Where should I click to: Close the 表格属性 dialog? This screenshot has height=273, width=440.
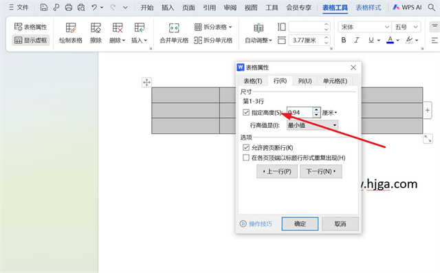click(x=353, y=67)
